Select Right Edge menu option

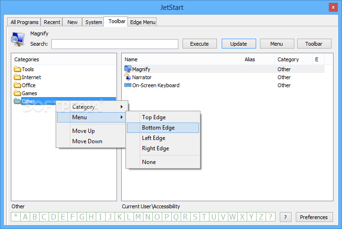pos(163,148)
